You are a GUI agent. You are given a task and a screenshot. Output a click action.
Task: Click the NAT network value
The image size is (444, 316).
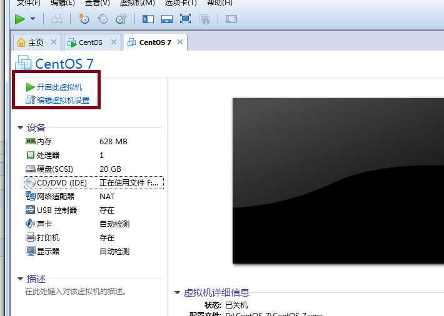107,196
